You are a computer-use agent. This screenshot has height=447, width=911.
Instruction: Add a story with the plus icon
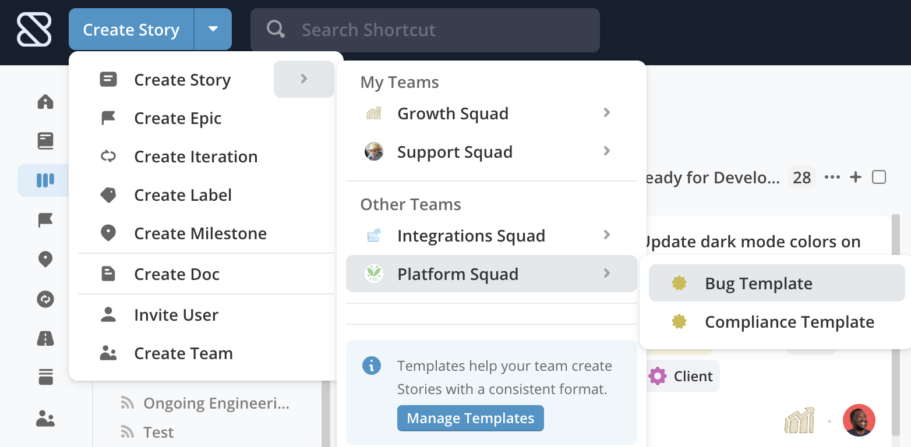coord(856,178)
